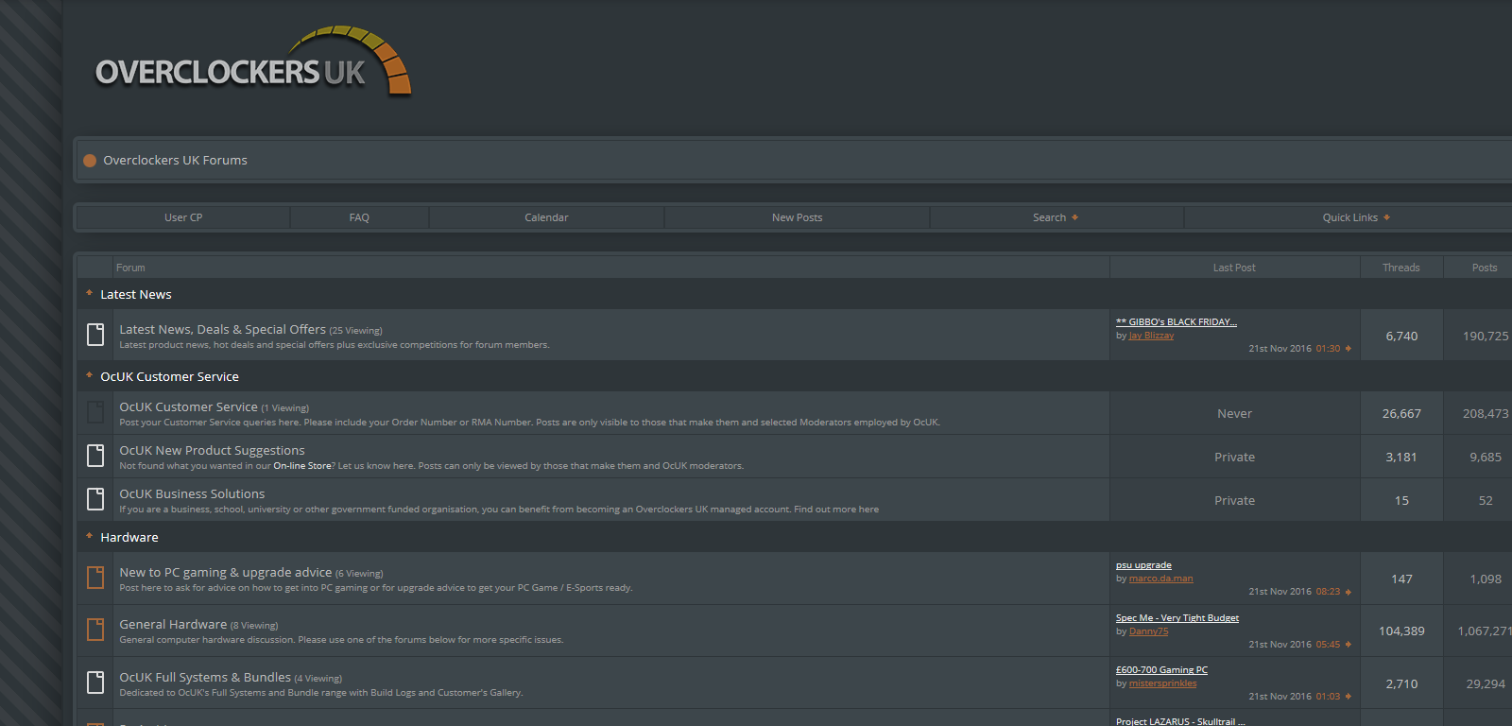Click the OcUK Business Solutions forum icon
Image resolution: width=1512 pixels, height=726 pixels.
pos(95,499)
